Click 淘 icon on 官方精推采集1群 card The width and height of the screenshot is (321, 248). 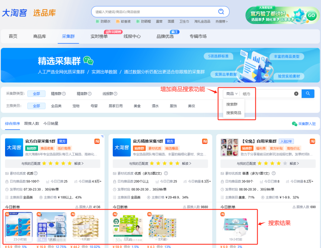pos(205,141)
